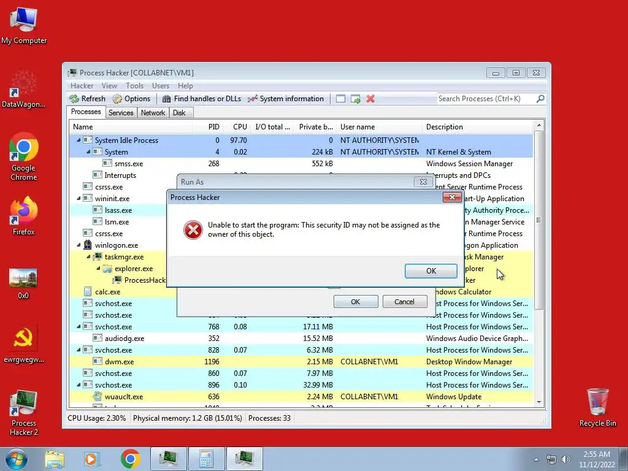Close the Run As dialog
628x471 pixels.
[423, 182]
